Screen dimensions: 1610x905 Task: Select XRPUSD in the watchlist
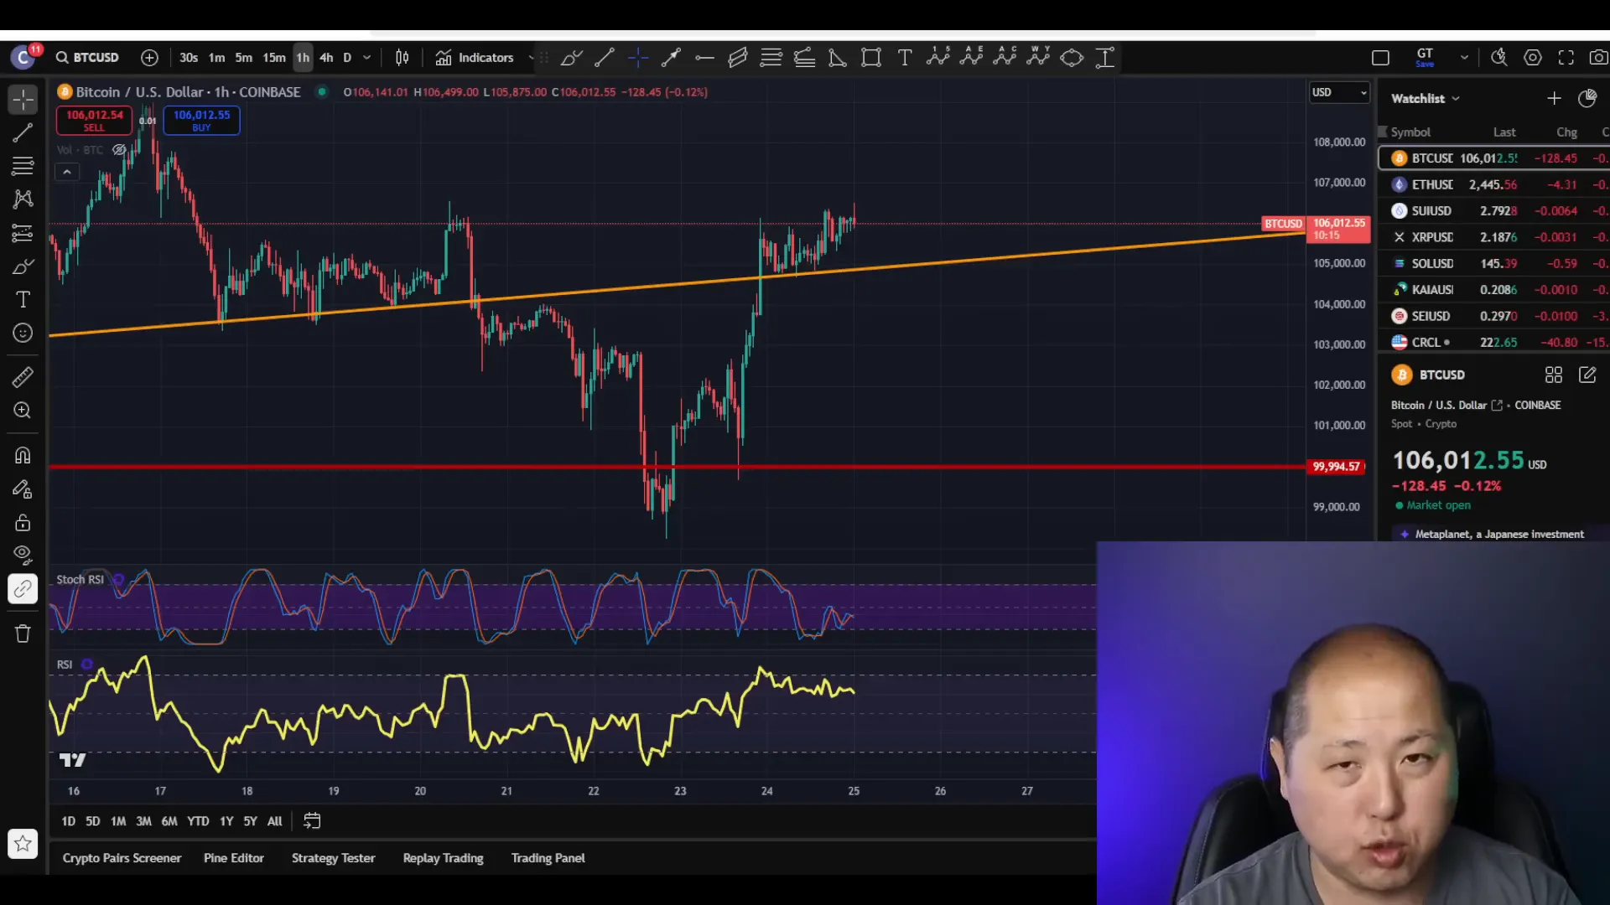(1494, 237)
